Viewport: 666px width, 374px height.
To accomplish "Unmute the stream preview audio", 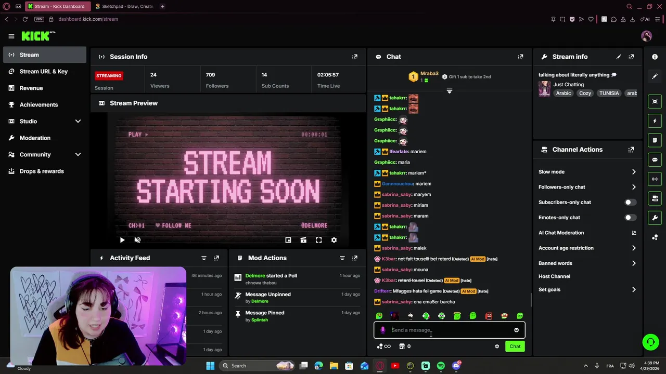I will point(137,240).
